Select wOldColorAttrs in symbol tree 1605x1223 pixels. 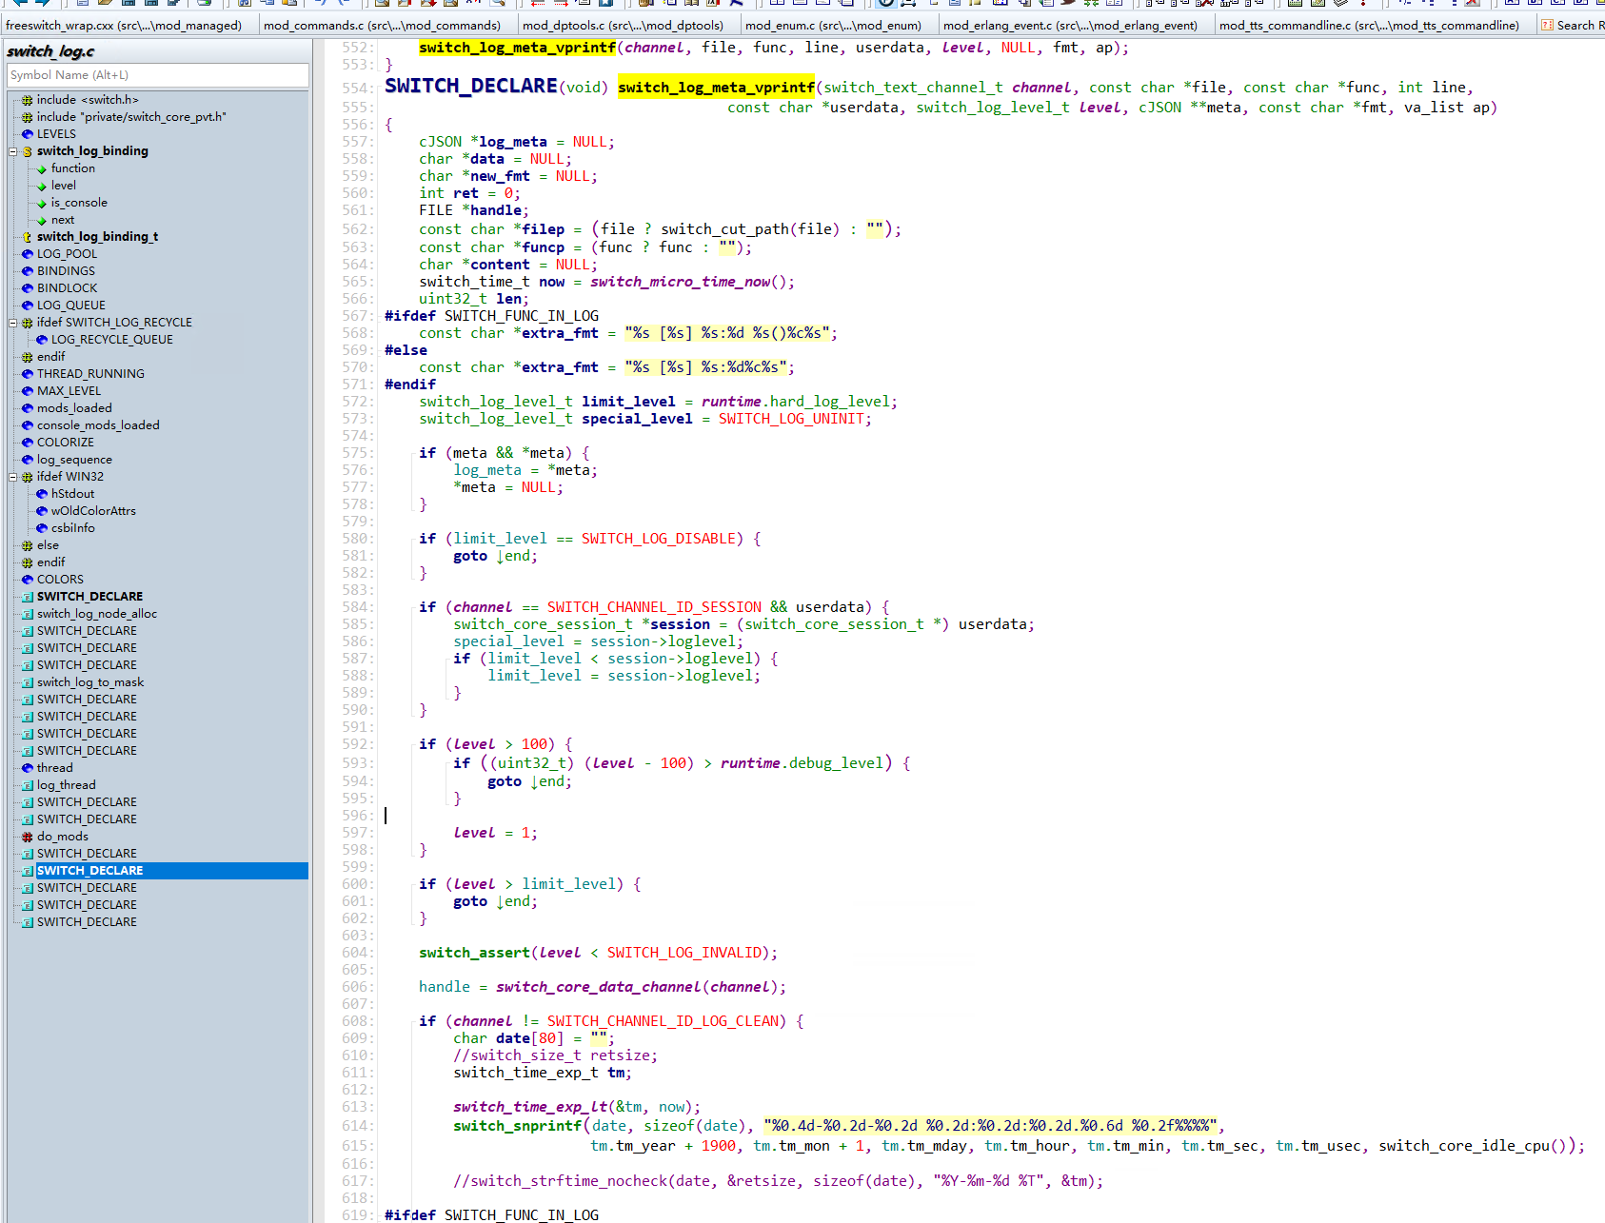93,511
